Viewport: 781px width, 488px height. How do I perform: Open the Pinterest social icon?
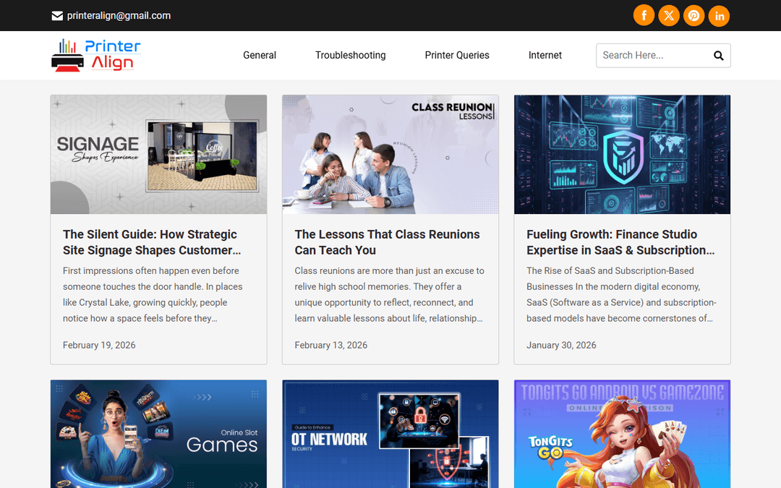(x=693, y=15)
